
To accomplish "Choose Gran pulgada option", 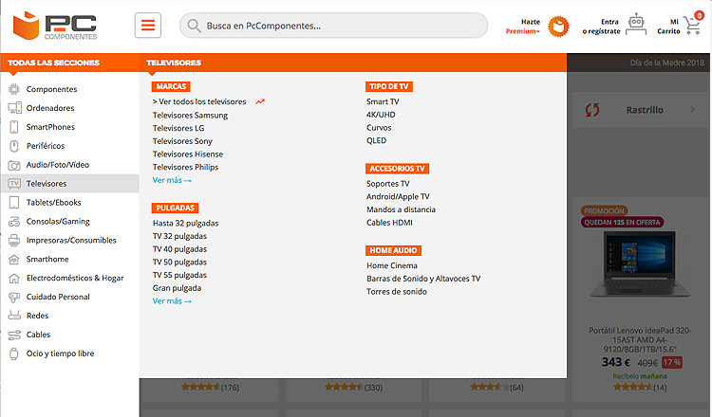I will click(178, 288).
